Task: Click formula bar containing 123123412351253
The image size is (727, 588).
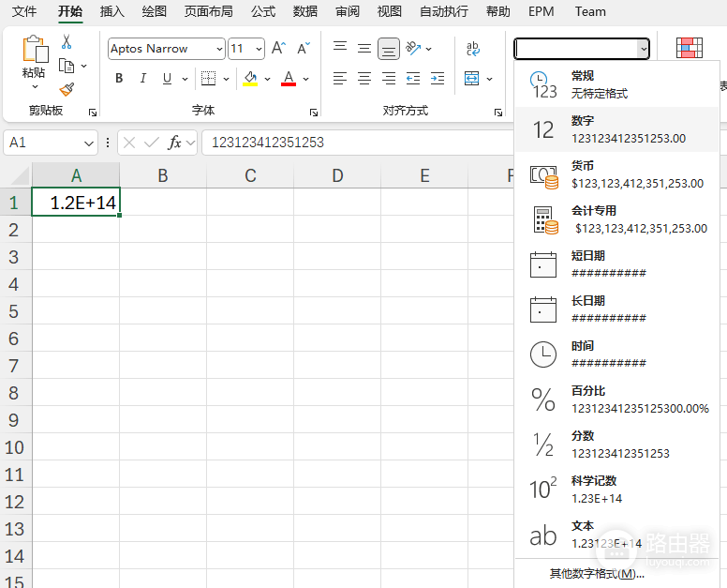Action: (x=358, y=143)
